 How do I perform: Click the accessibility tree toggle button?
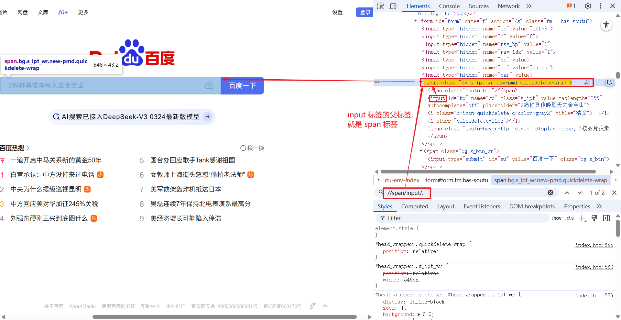[606, 25]
